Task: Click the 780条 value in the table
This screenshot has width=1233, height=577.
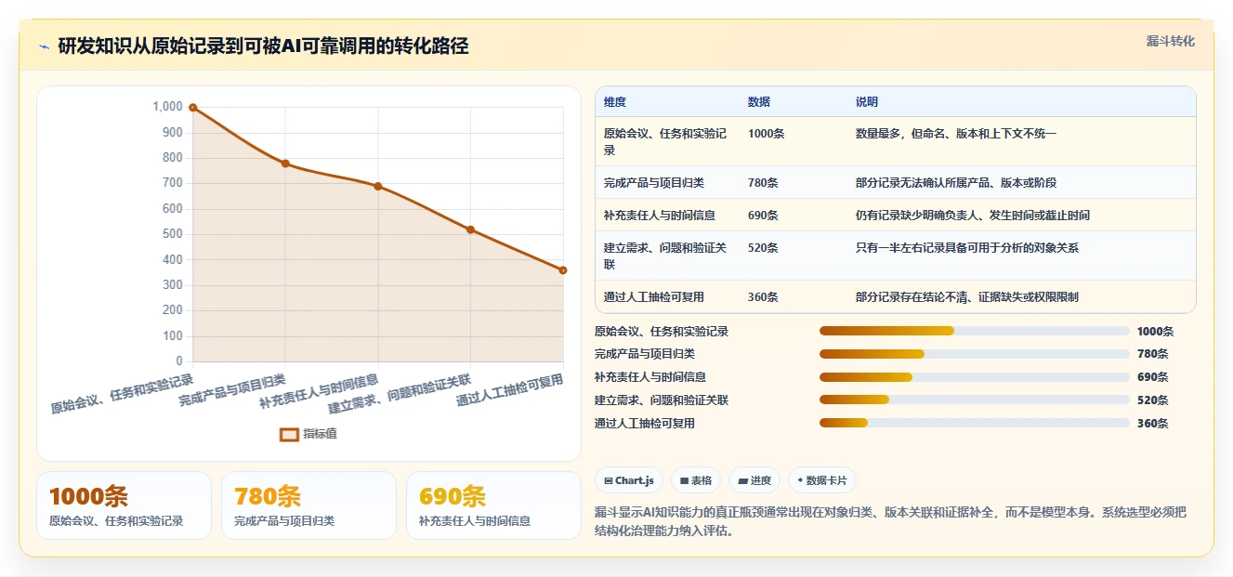Action: click(764, 183)
